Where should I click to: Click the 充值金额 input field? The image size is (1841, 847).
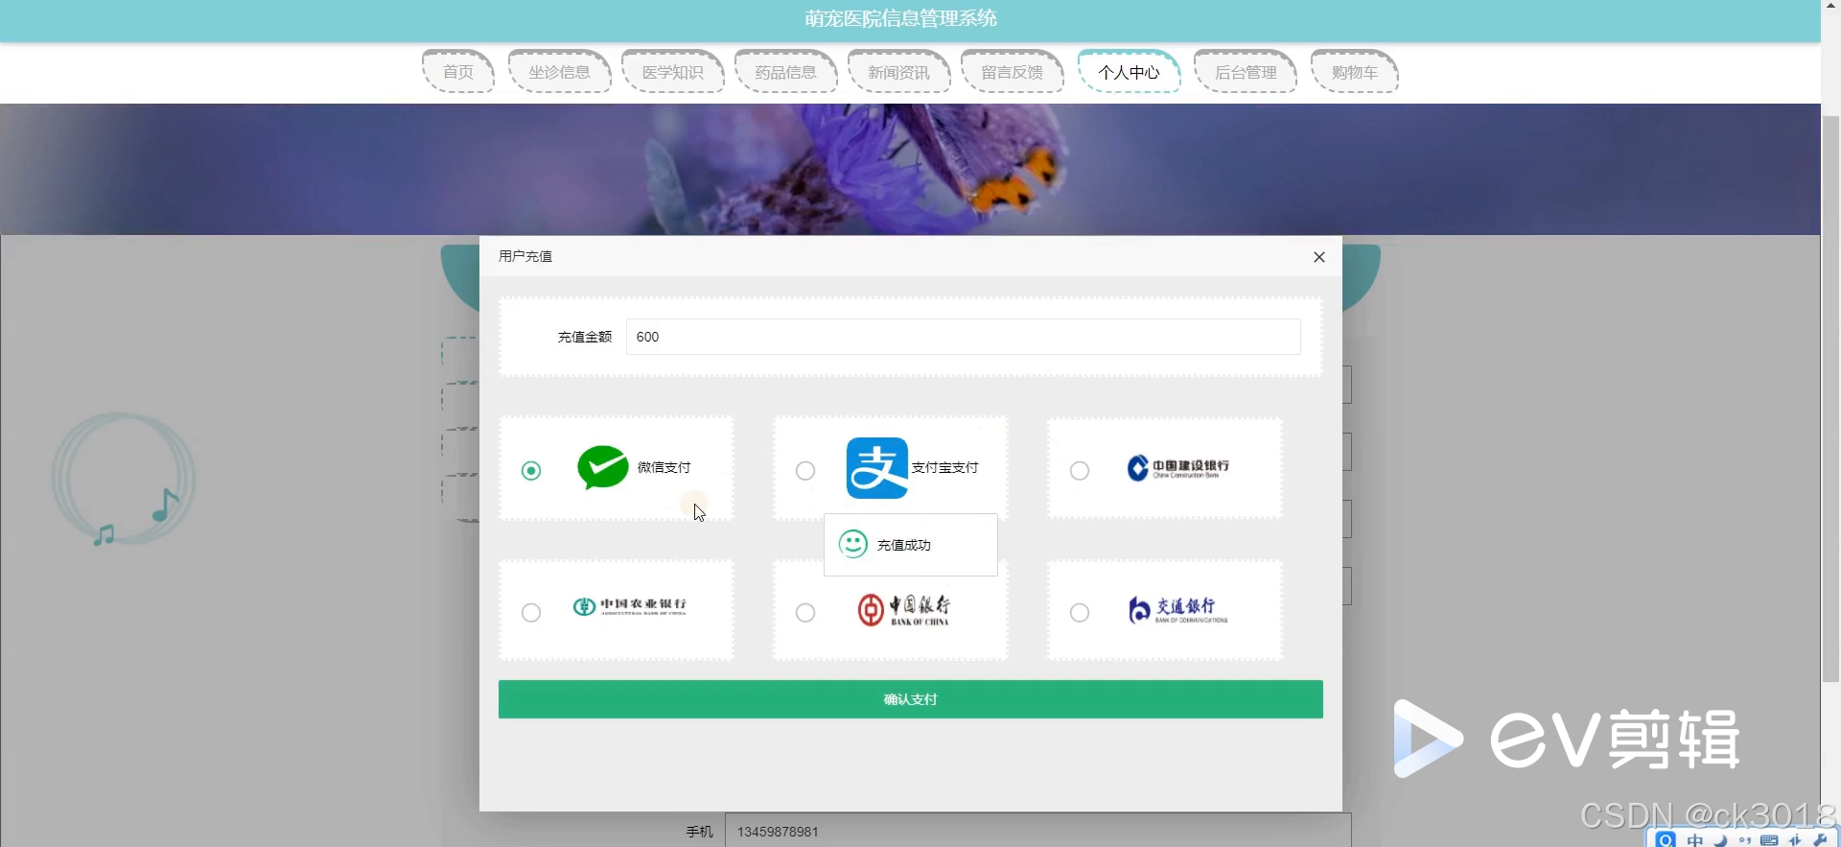964,337
